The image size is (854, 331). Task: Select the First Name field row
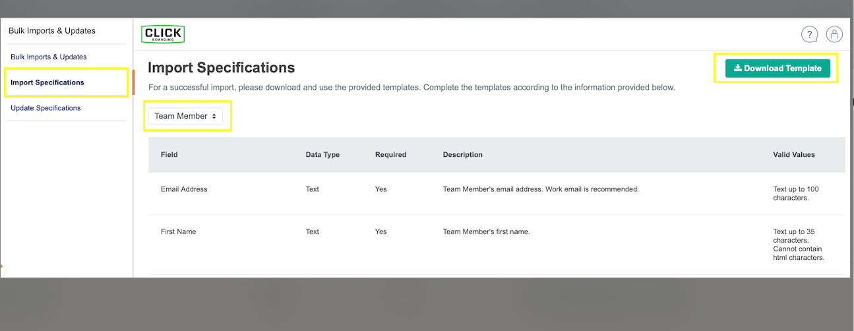(178, 231)
